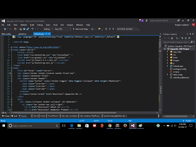Switch to Design view
This screenshot has height=147, width=196.
coord(6,116)
